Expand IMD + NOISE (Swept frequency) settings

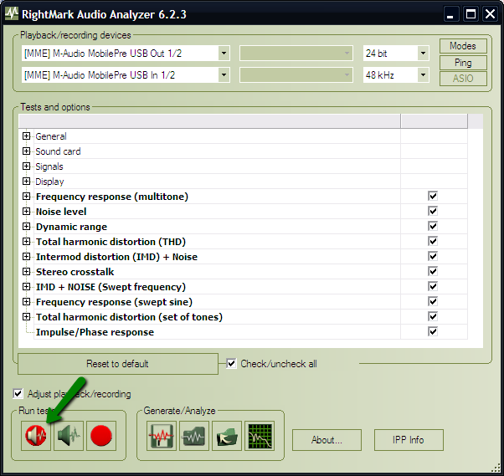26,286
